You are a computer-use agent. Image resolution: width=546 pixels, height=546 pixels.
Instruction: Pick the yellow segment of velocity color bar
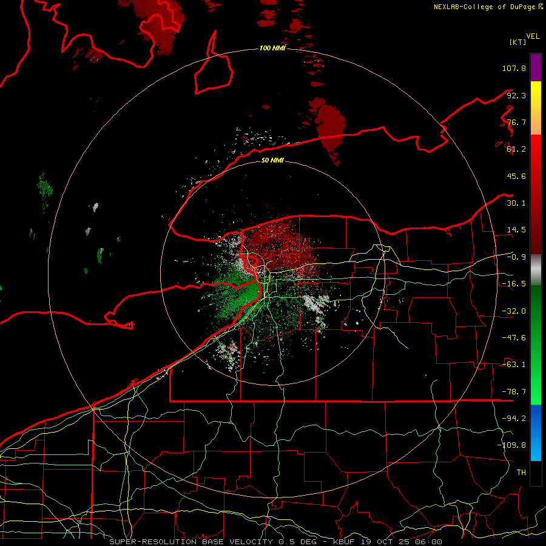click(536, 108)
